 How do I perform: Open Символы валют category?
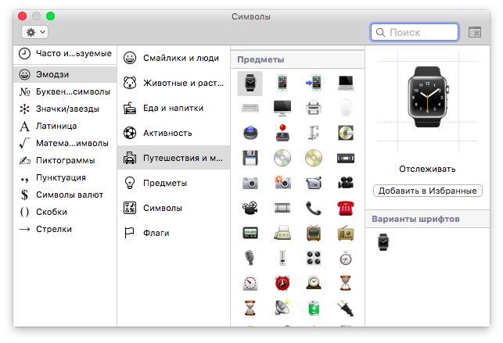click(x=65, y=195)
